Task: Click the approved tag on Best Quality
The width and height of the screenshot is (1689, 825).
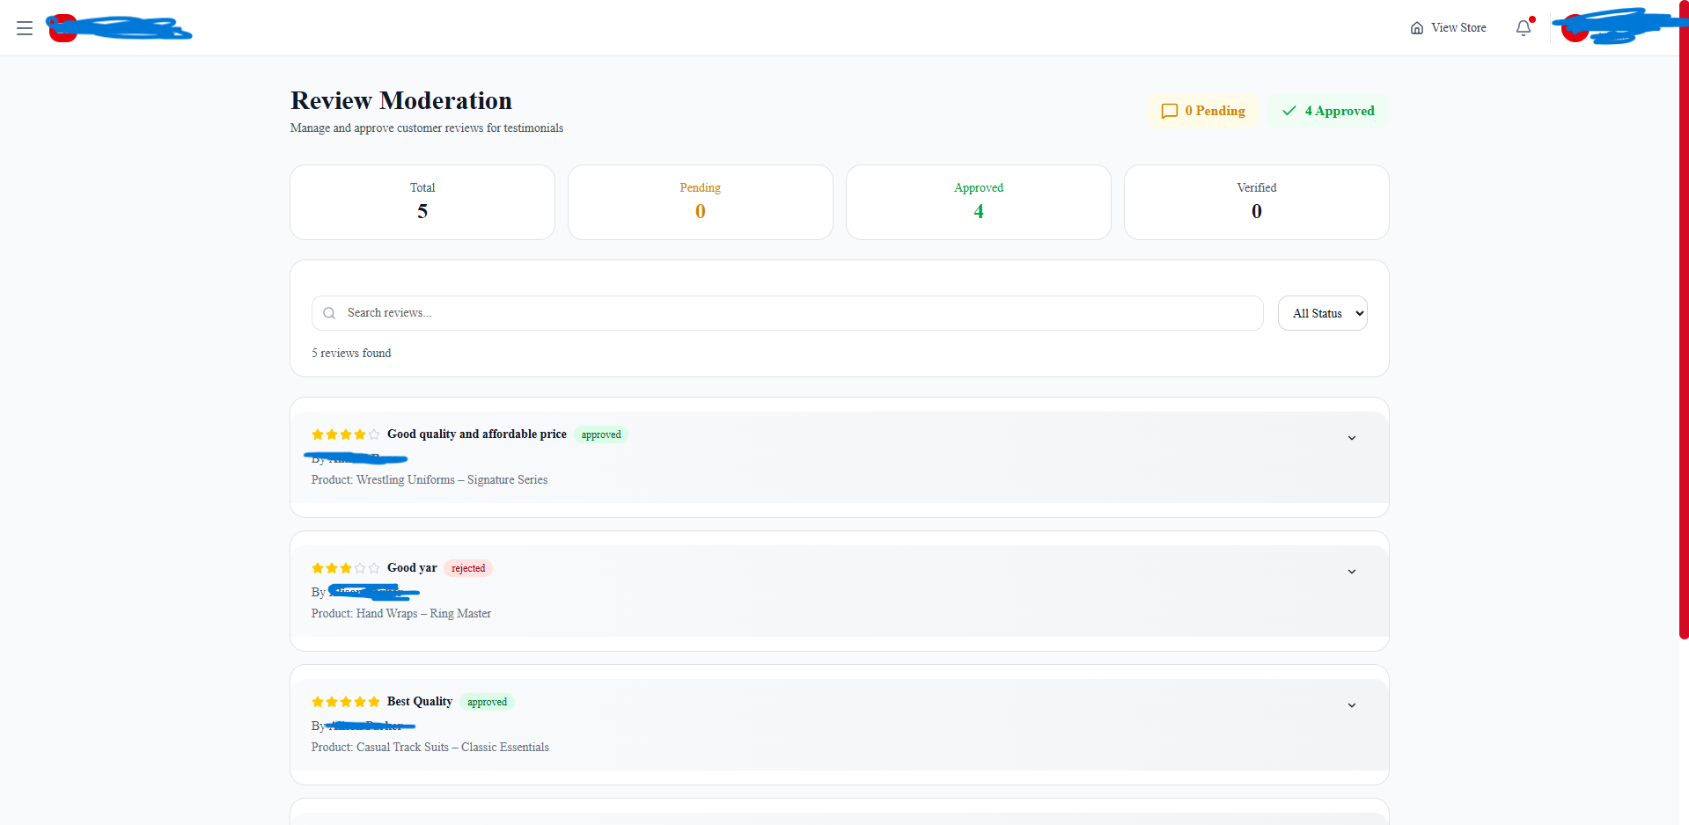Action: [x=487, y=702]
